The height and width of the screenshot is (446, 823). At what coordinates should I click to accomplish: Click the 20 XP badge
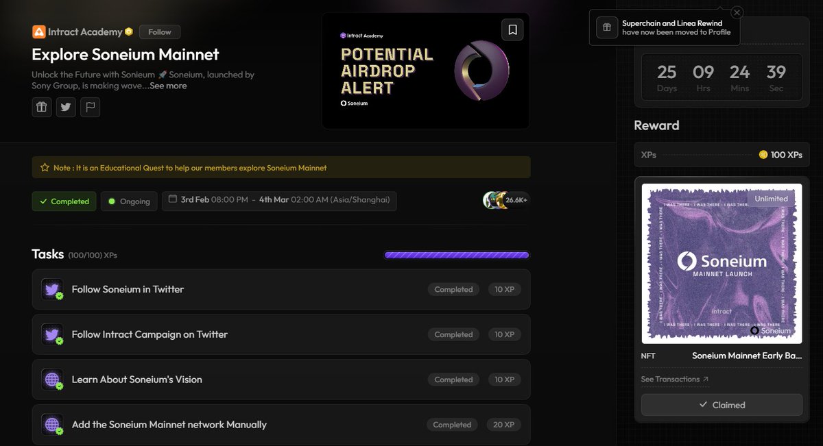(503, 425)
